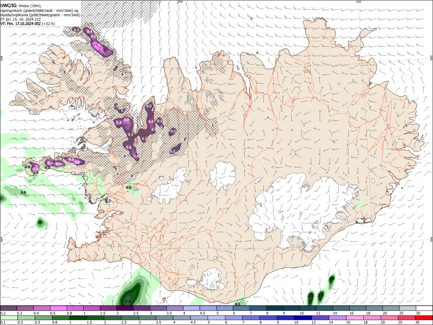Click the 'rigning/skúrir' legend description line

[39, 10]
